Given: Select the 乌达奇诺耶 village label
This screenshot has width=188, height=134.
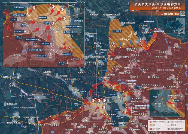Looking at the screenshot, I should (x=55, y=125).
